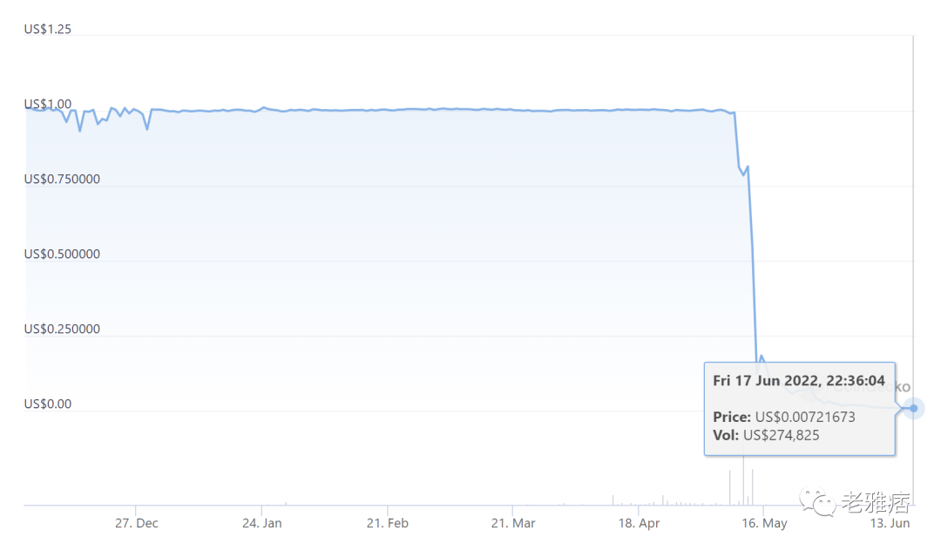Click the 13. Jun axis label
Screen dimensions: 941x544
coord(890,523)
